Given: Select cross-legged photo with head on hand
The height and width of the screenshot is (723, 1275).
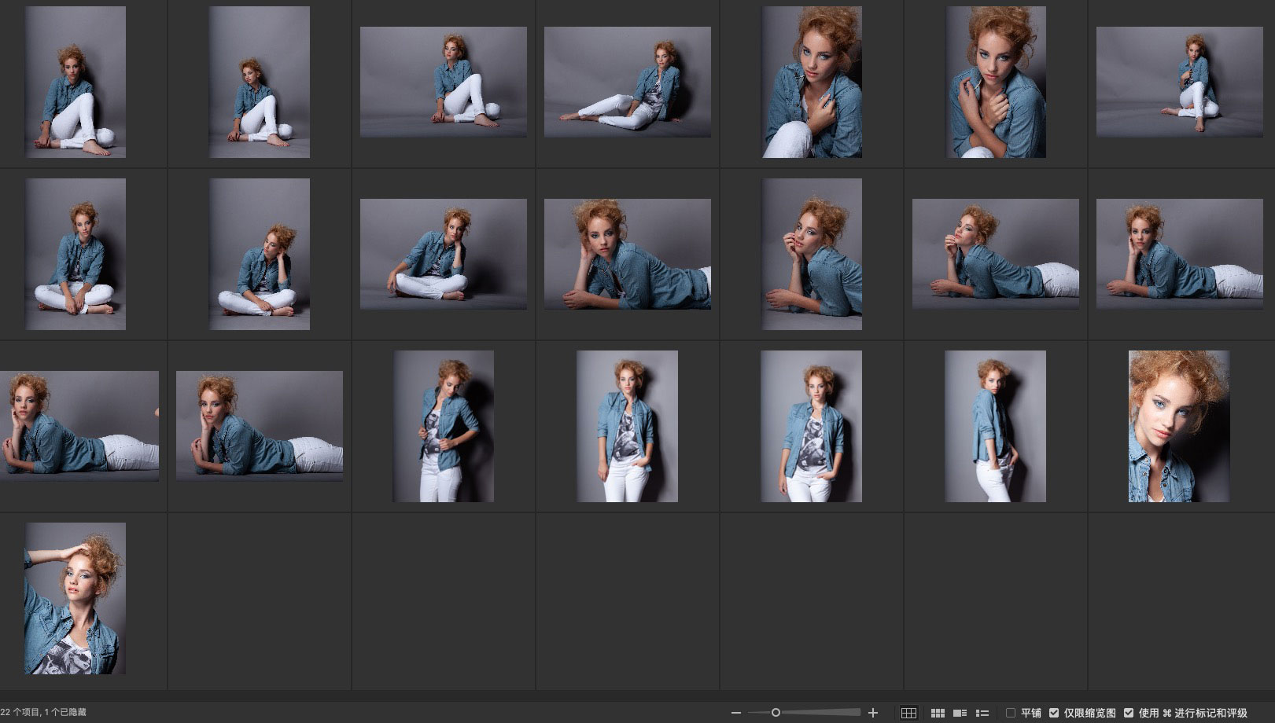Looking at the screenshot, I should [260, 254].
